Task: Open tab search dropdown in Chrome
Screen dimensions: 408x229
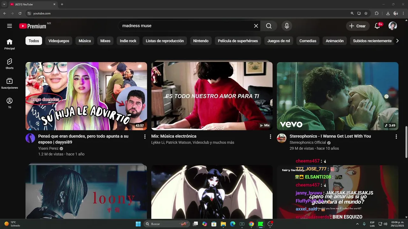Action: pyautogui.click(x=4, y=4)
